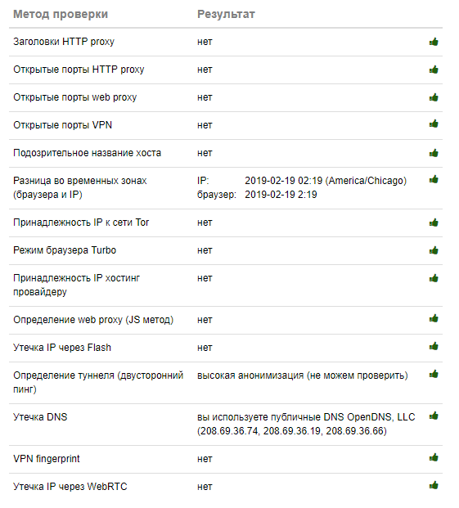The width and height of the screenshot is (459, 508).
Task: Click thumbs-up icon for Режим браузера Turbo
Action: coord(434,250)
